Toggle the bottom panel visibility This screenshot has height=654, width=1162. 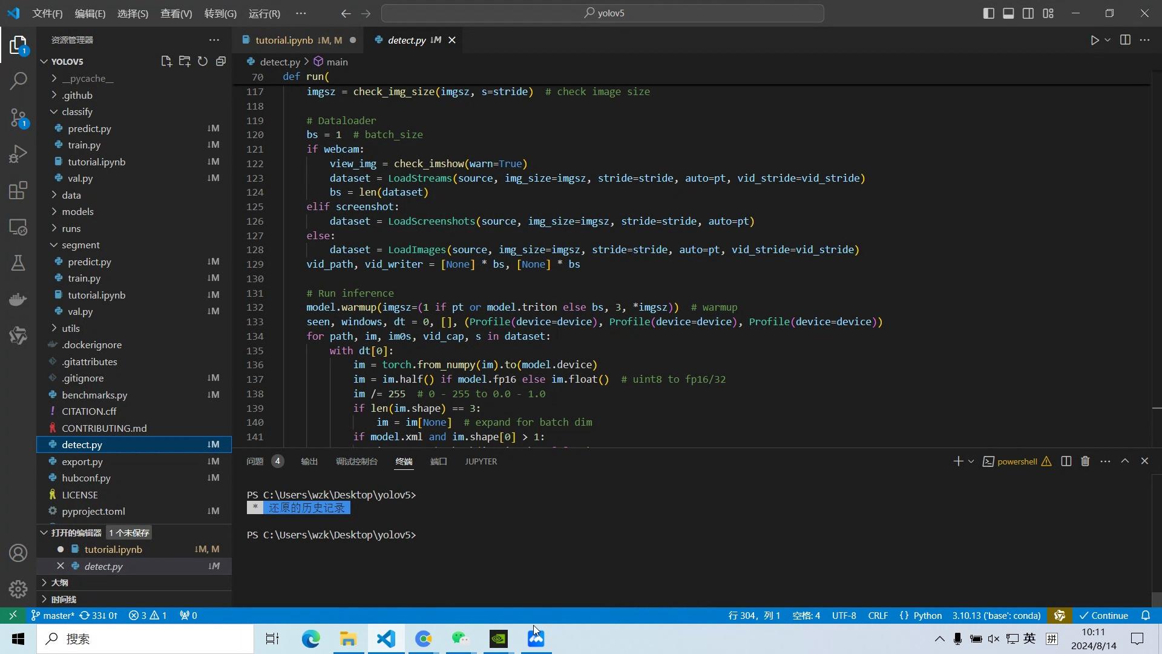tap(1008, 13)
